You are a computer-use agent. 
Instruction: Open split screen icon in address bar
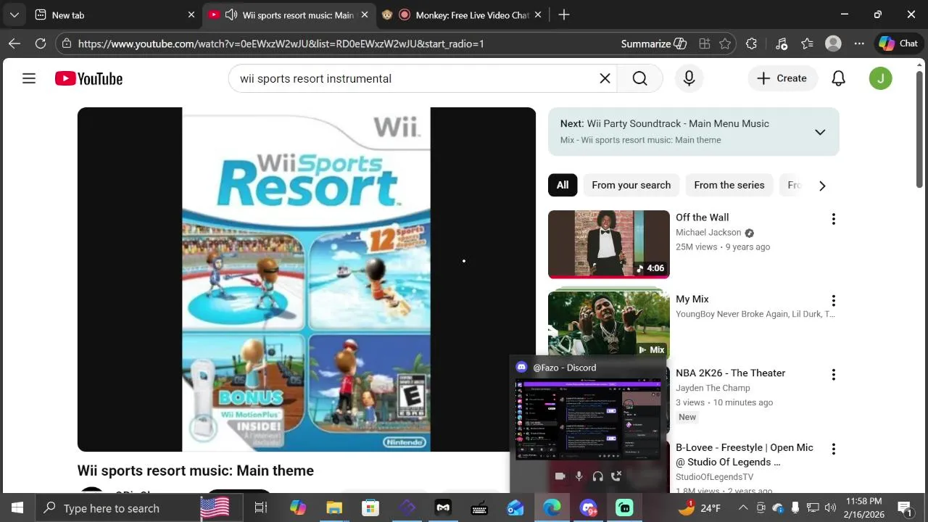point(704,43)
